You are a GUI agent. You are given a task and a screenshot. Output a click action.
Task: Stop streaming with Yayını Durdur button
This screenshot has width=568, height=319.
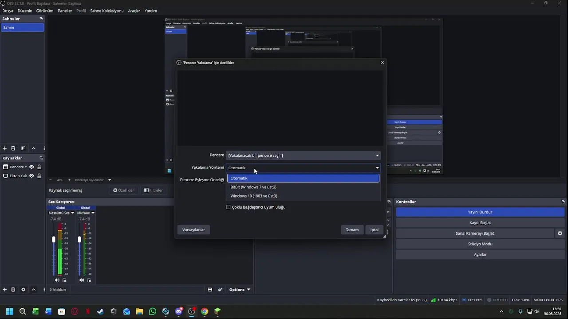pos(480,212)
